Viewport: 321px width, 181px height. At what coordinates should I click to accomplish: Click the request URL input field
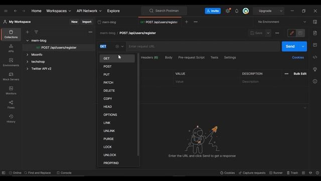203,46
